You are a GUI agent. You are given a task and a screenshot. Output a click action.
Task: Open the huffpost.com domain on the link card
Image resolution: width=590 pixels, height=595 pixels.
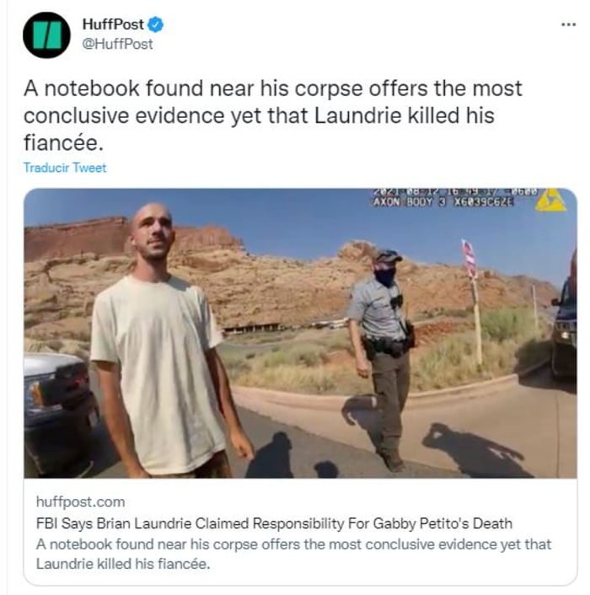[x=80, y=501]
